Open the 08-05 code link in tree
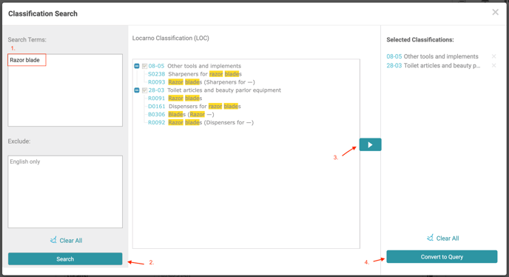Image resolution: width=509 pixels, height=277 pixels. (156, 66)
